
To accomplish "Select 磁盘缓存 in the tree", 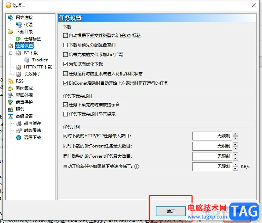I will (32, 123).
